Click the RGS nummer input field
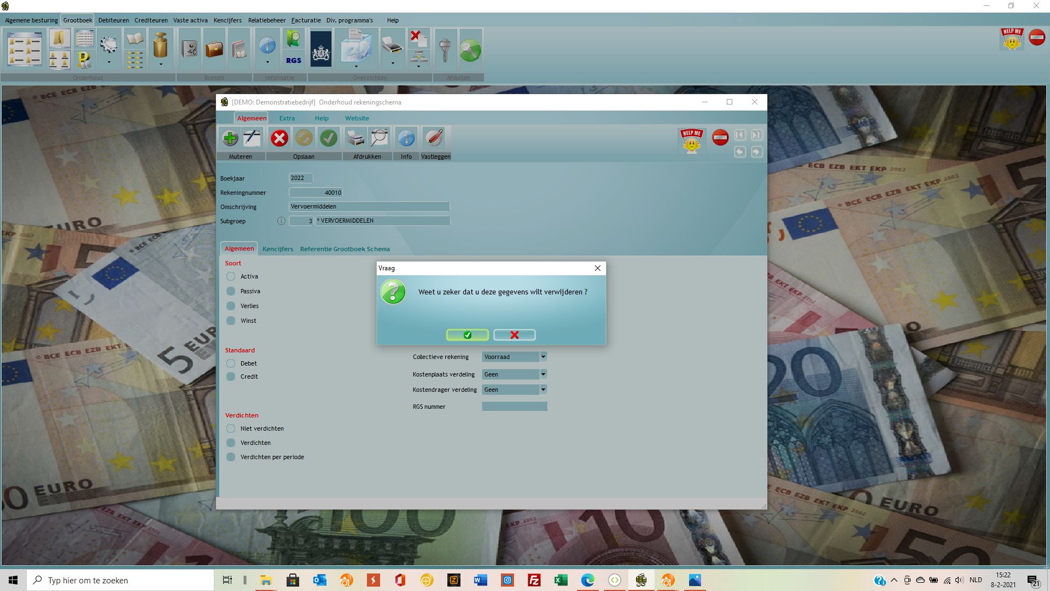This screenshot has height=591, width=1050. [514, 406]
